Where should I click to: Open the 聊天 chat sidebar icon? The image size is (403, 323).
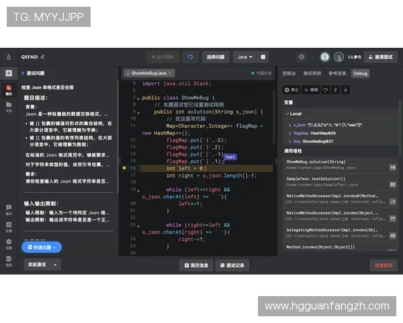pos(9,210)
